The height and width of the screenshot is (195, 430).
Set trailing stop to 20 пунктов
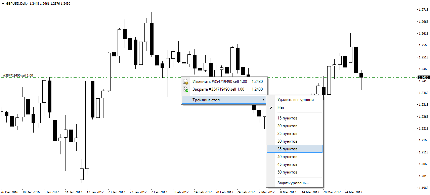click(295, 126)
